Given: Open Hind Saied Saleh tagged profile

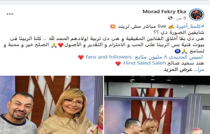Looking at the screenshot, I should pyautogui.click(x=144, y=63).
